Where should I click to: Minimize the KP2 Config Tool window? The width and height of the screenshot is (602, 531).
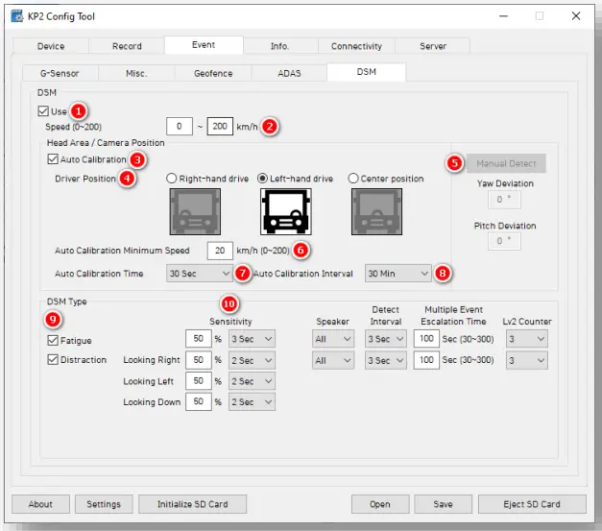pyautogui.click(x=504, y=16)
